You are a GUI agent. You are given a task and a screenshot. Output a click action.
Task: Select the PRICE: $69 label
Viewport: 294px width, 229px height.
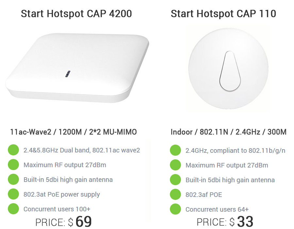64,221
